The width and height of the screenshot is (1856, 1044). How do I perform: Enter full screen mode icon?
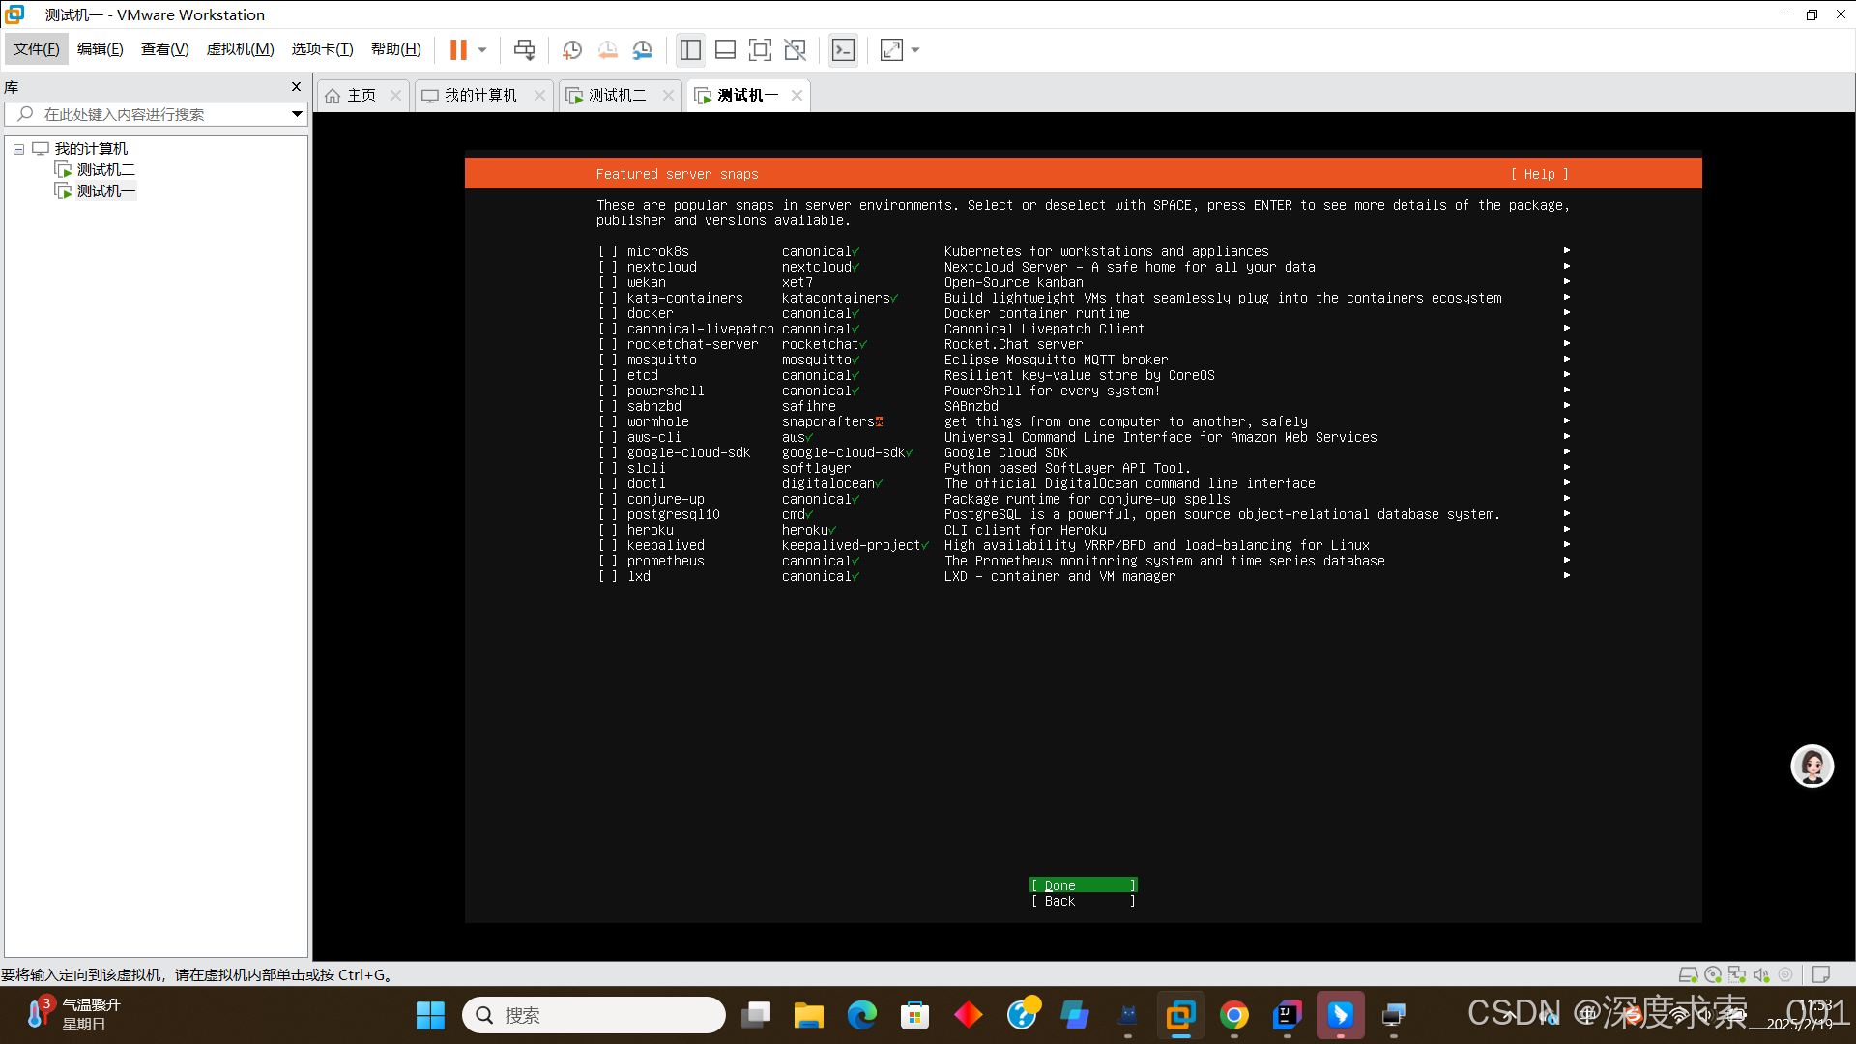coord(760,49)
